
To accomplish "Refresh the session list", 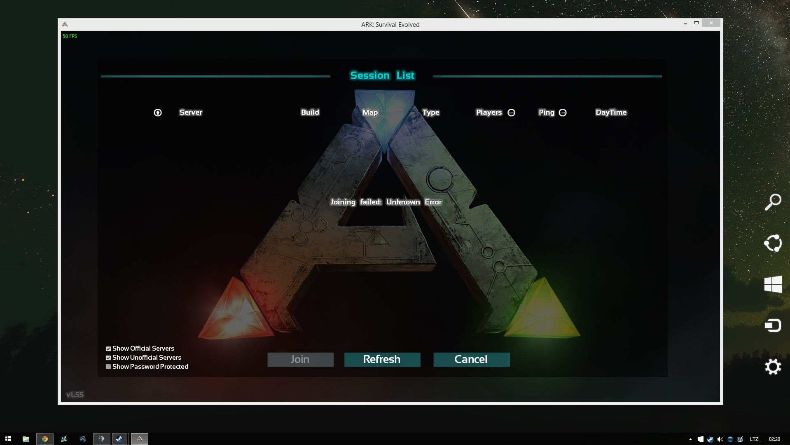I will tap(382, 359).
